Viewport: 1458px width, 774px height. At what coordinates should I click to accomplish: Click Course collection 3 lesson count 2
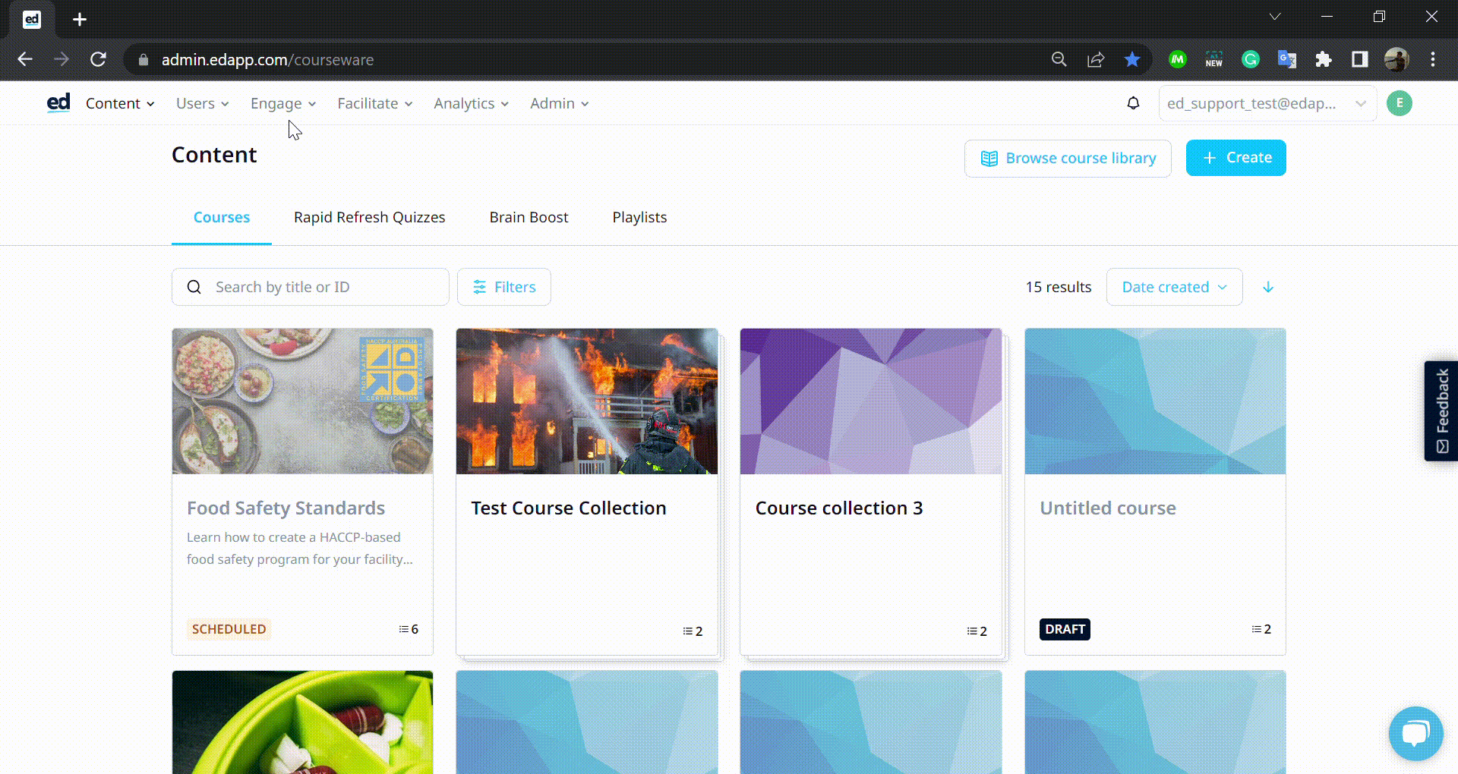pos(977,631)
